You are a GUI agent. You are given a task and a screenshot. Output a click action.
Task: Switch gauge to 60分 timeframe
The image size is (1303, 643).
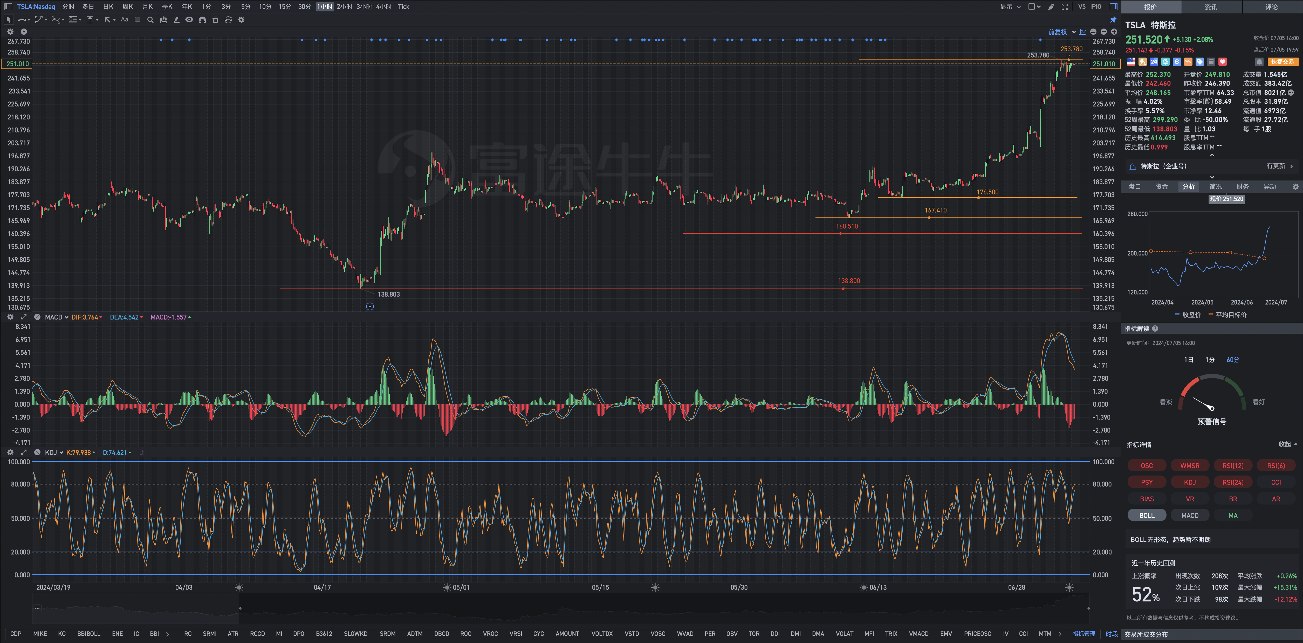click(1233, 360)
